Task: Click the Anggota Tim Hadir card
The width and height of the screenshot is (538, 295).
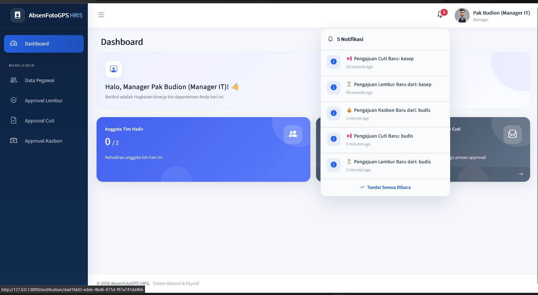Action: click(203, 149)
